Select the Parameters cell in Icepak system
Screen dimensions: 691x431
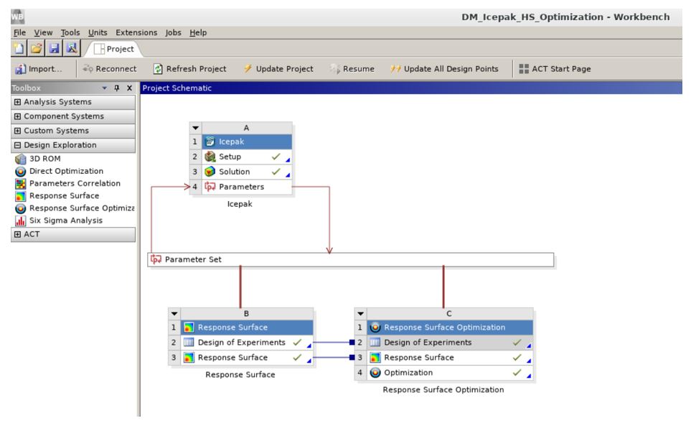tap(247, 187)
